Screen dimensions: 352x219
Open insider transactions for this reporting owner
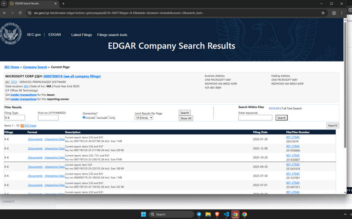[23, 99]
